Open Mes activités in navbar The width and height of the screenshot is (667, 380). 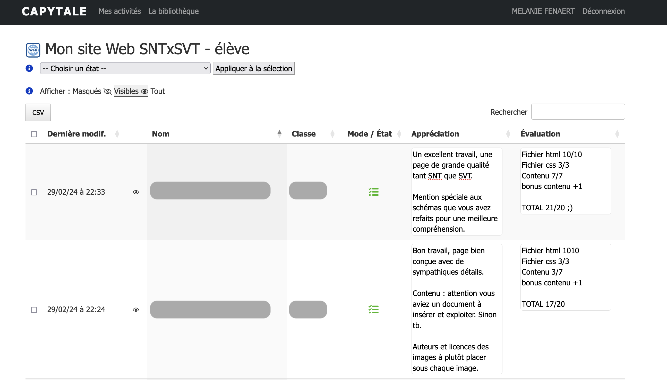tap(119, 11)
